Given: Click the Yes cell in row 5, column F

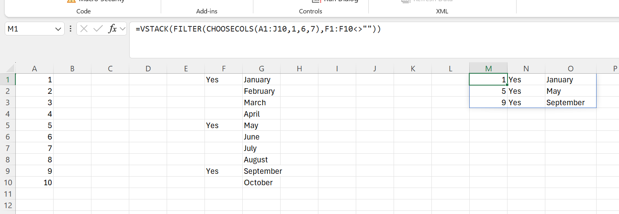Looking at the screenshot, I should pos(223,125).
